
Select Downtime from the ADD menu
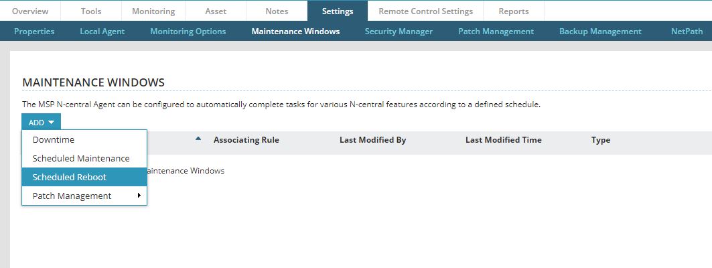[54, 140]
